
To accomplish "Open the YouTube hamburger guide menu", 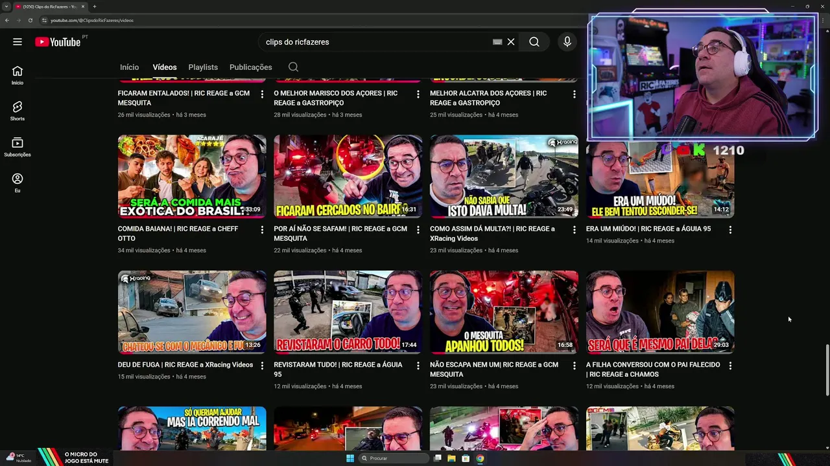I will (x=18, y=42).
